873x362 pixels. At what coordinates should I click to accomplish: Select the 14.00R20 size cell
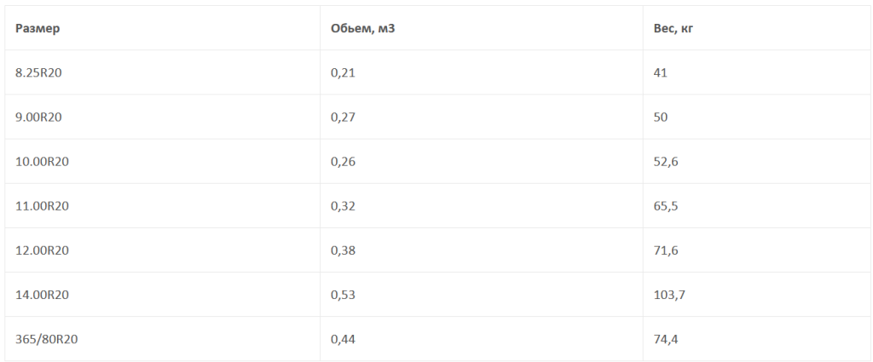(42, 295)
